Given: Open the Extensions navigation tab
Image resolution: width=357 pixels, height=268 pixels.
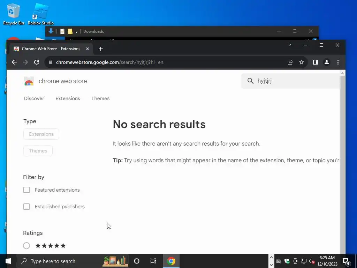Looking at the screenshot, I should pyautogui.click(x=68, y=98).
